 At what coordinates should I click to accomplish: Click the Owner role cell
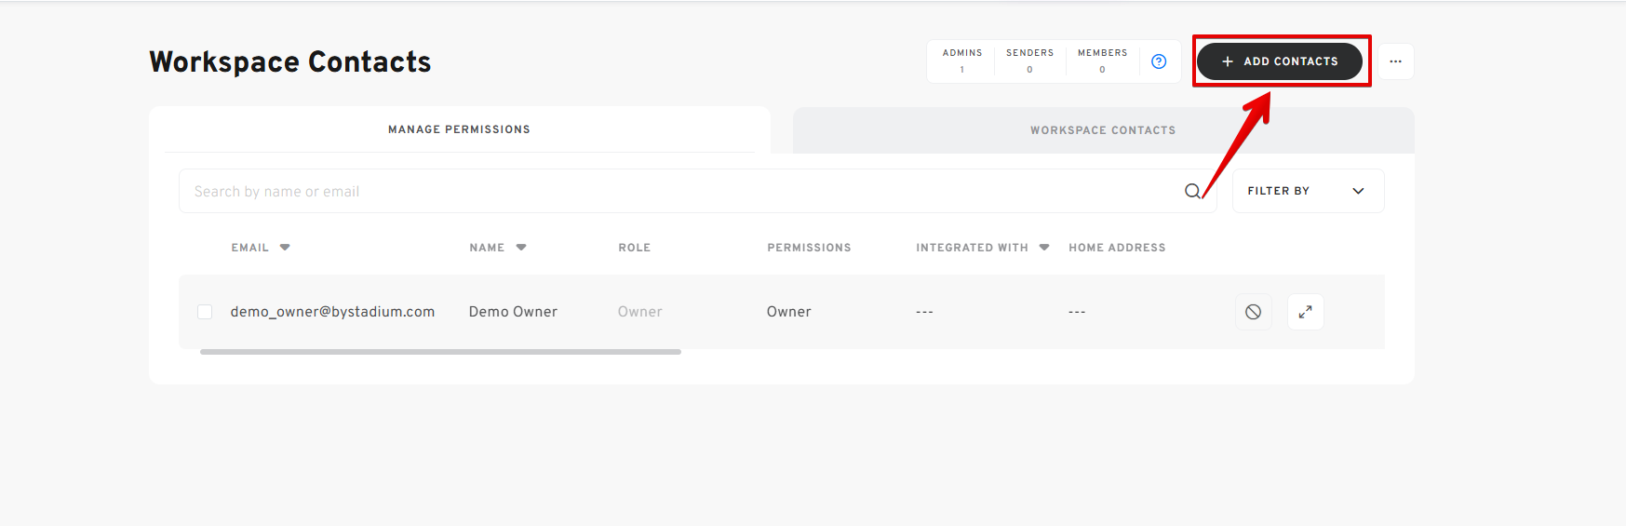(x=639, y=312)
